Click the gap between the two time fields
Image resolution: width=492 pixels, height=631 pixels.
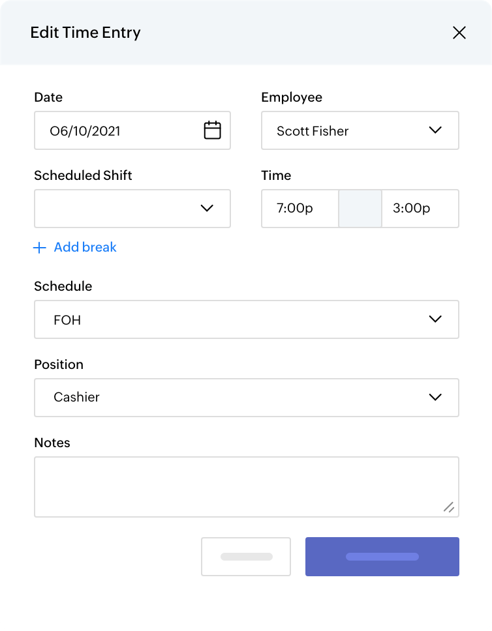pyautogui.click(x=360, y=209)
